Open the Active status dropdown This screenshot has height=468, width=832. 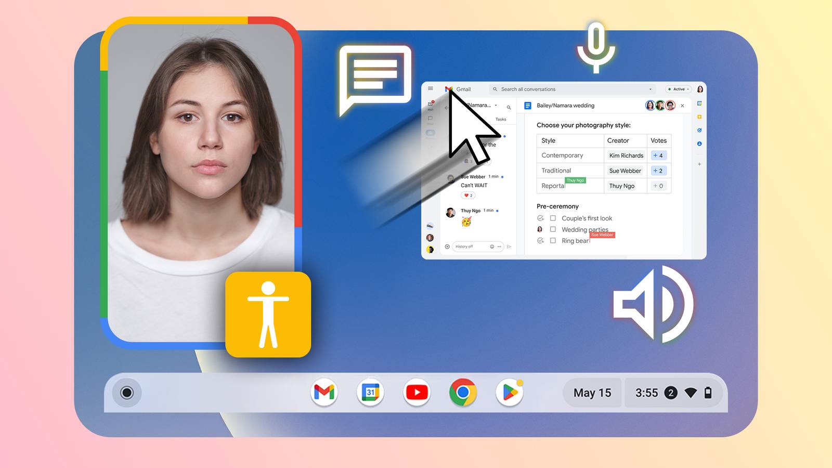tap(678, 89)
